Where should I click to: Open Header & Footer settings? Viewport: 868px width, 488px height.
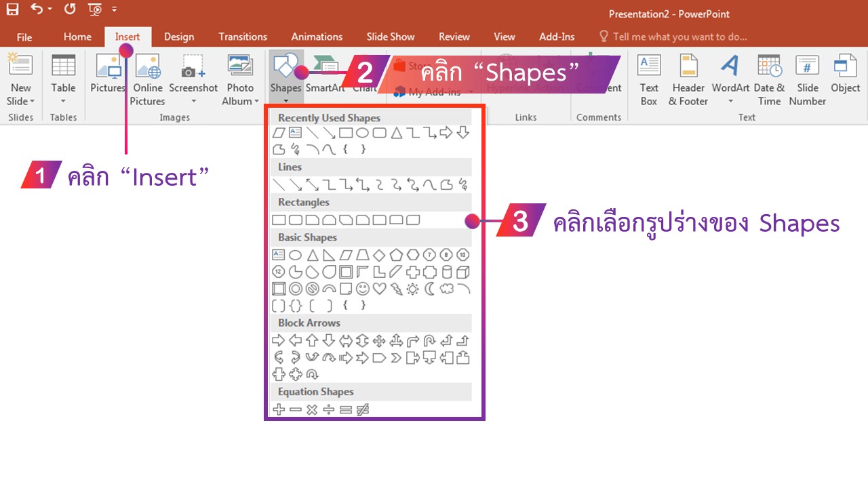click(x=688, y=80)
